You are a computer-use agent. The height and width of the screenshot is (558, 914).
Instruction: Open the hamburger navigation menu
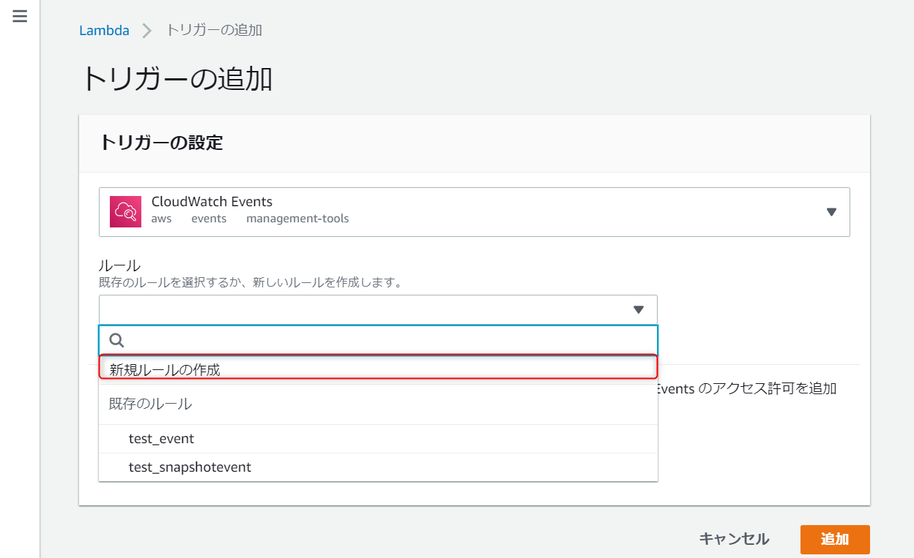point(20,16)
